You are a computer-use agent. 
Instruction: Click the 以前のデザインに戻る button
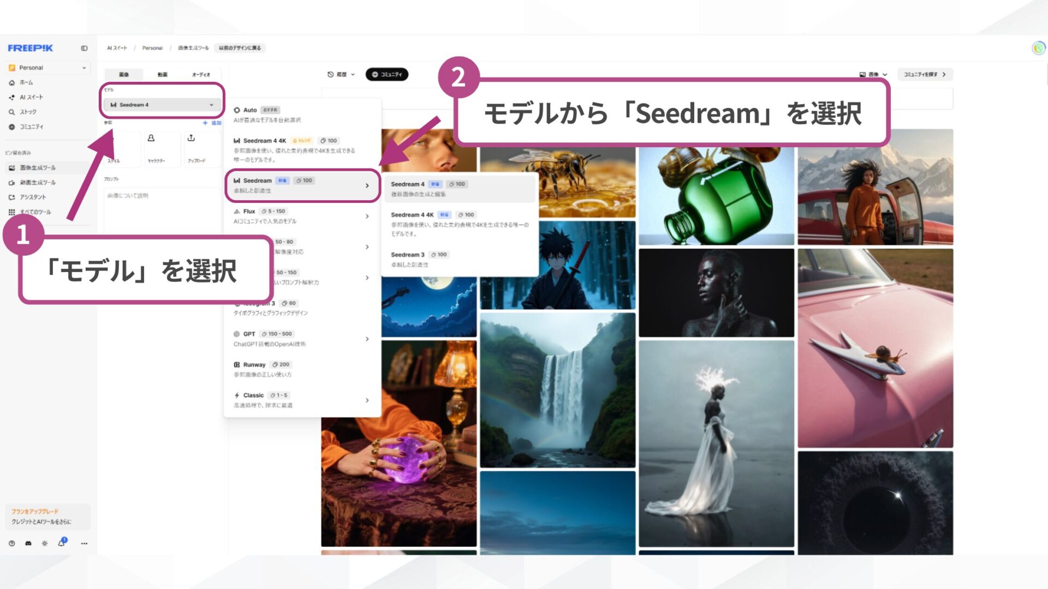239,48
